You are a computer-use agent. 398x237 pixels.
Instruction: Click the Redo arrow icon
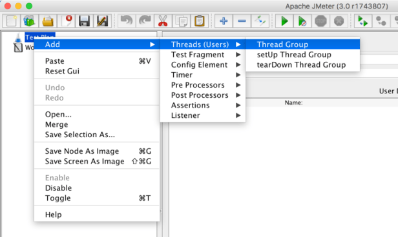pos(145,21)
